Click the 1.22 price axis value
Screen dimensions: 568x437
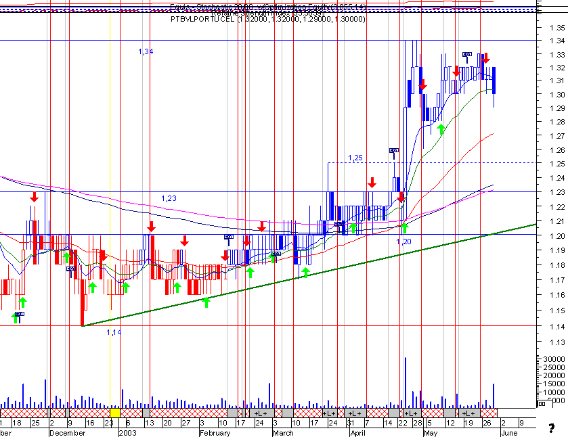pos(557,207)
